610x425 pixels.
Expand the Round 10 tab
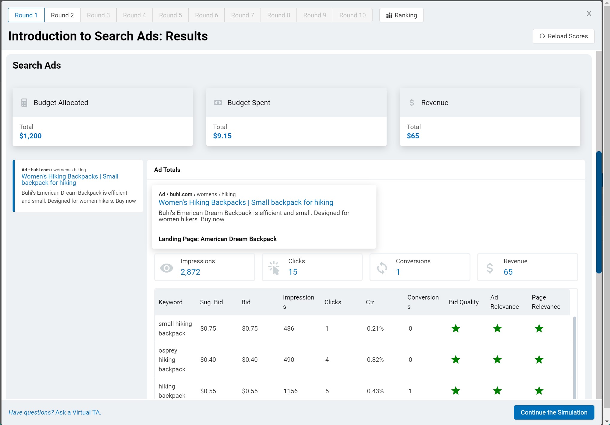[x=353, y=15]
